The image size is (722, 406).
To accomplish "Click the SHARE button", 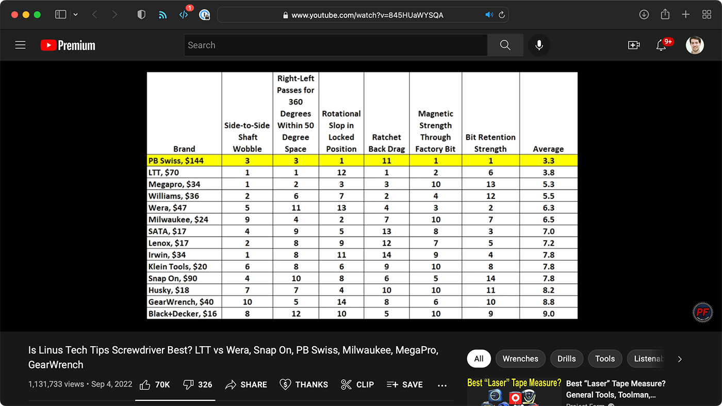I will pyautogui.click(x=247, y=384).
